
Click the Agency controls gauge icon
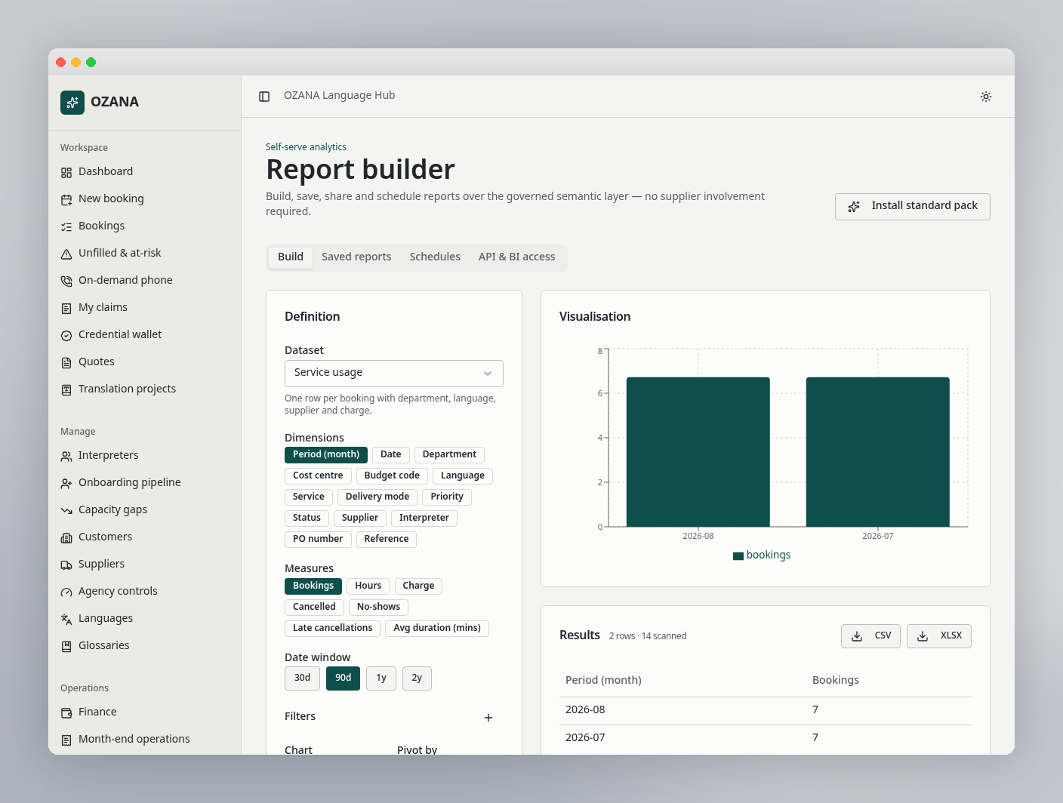pos(66,592)
